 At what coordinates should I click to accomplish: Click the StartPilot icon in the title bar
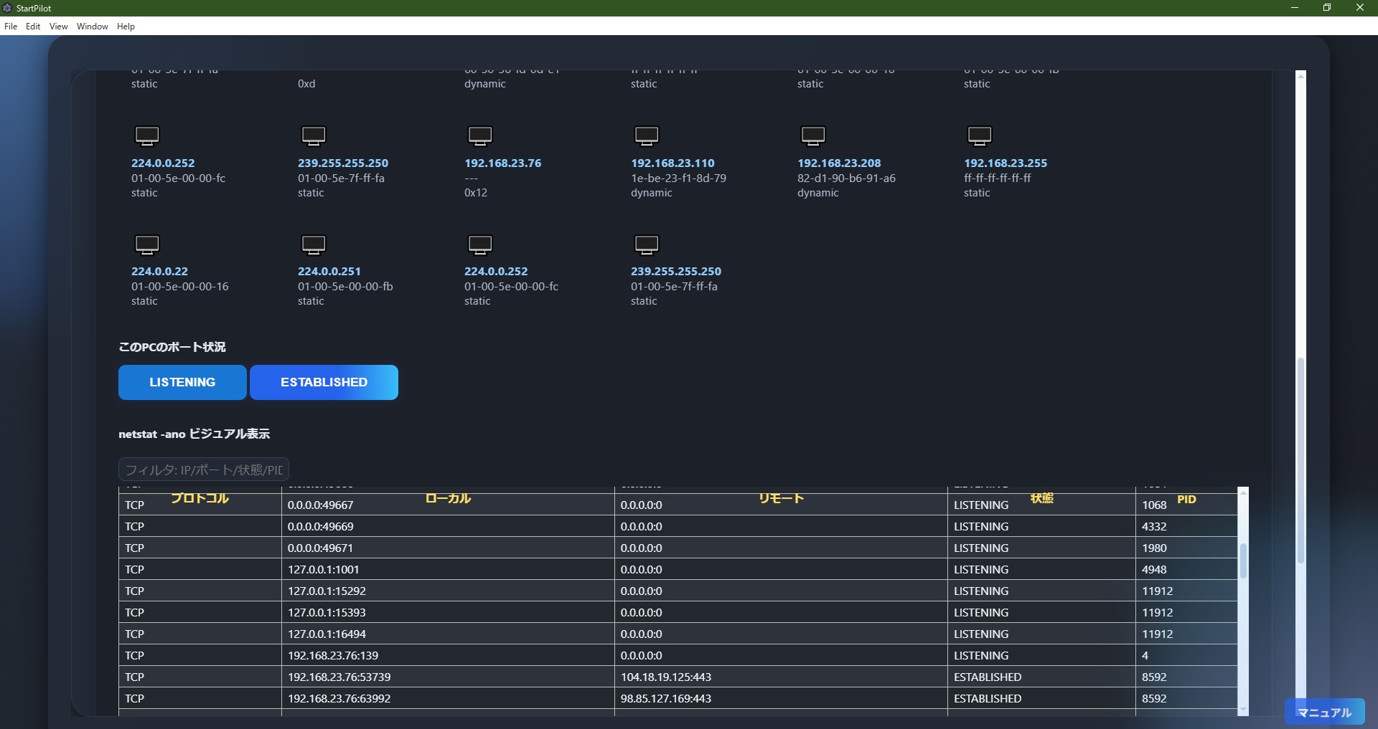point(7,8)
